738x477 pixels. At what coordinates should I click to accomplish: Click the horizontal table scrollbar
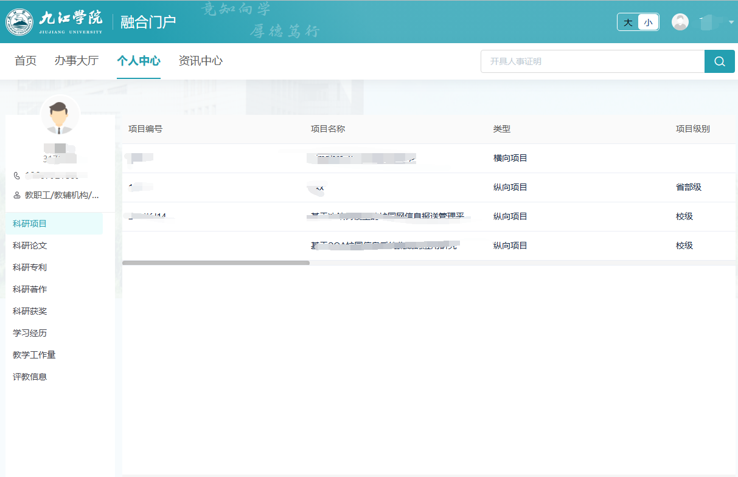[216, 263]
